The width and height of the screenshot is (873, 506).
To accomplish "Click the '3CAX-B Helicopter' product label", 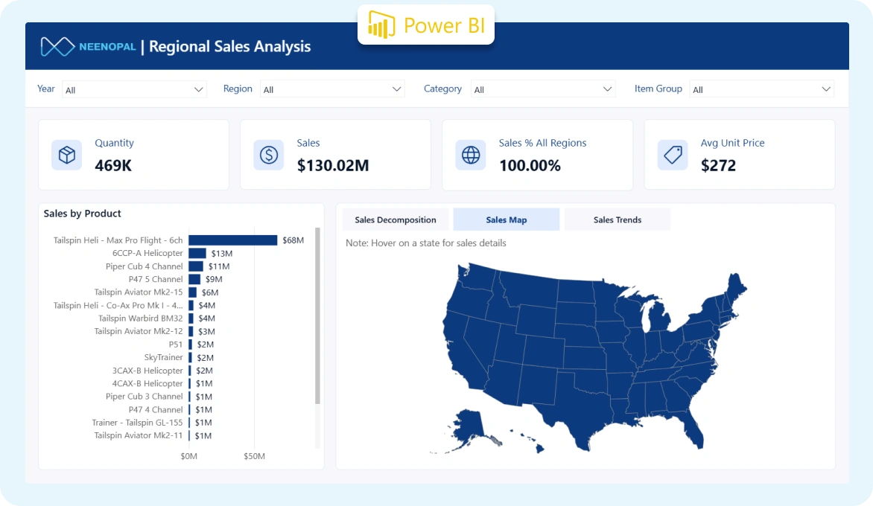I will [147, 371].
